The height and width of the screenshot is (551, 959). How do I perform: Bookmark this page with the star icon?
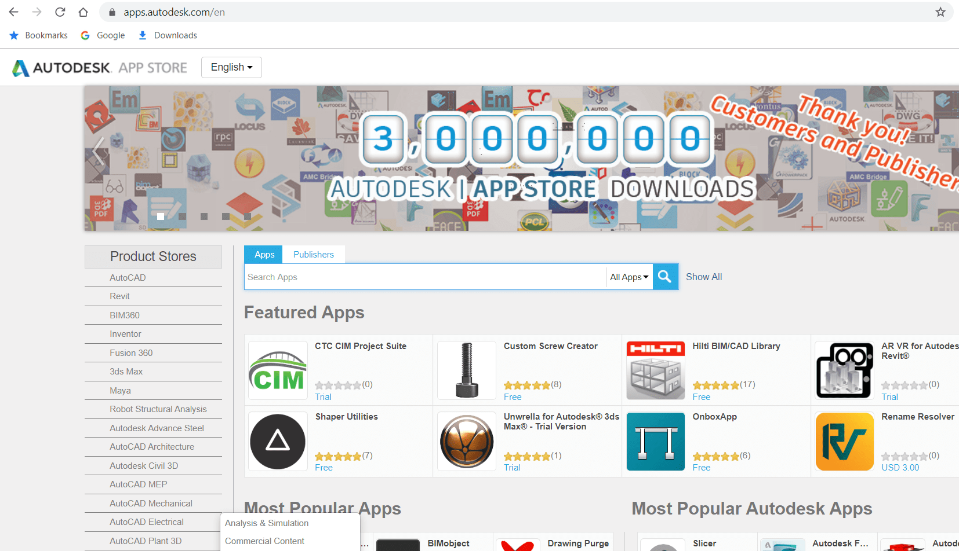coord(940,12)
